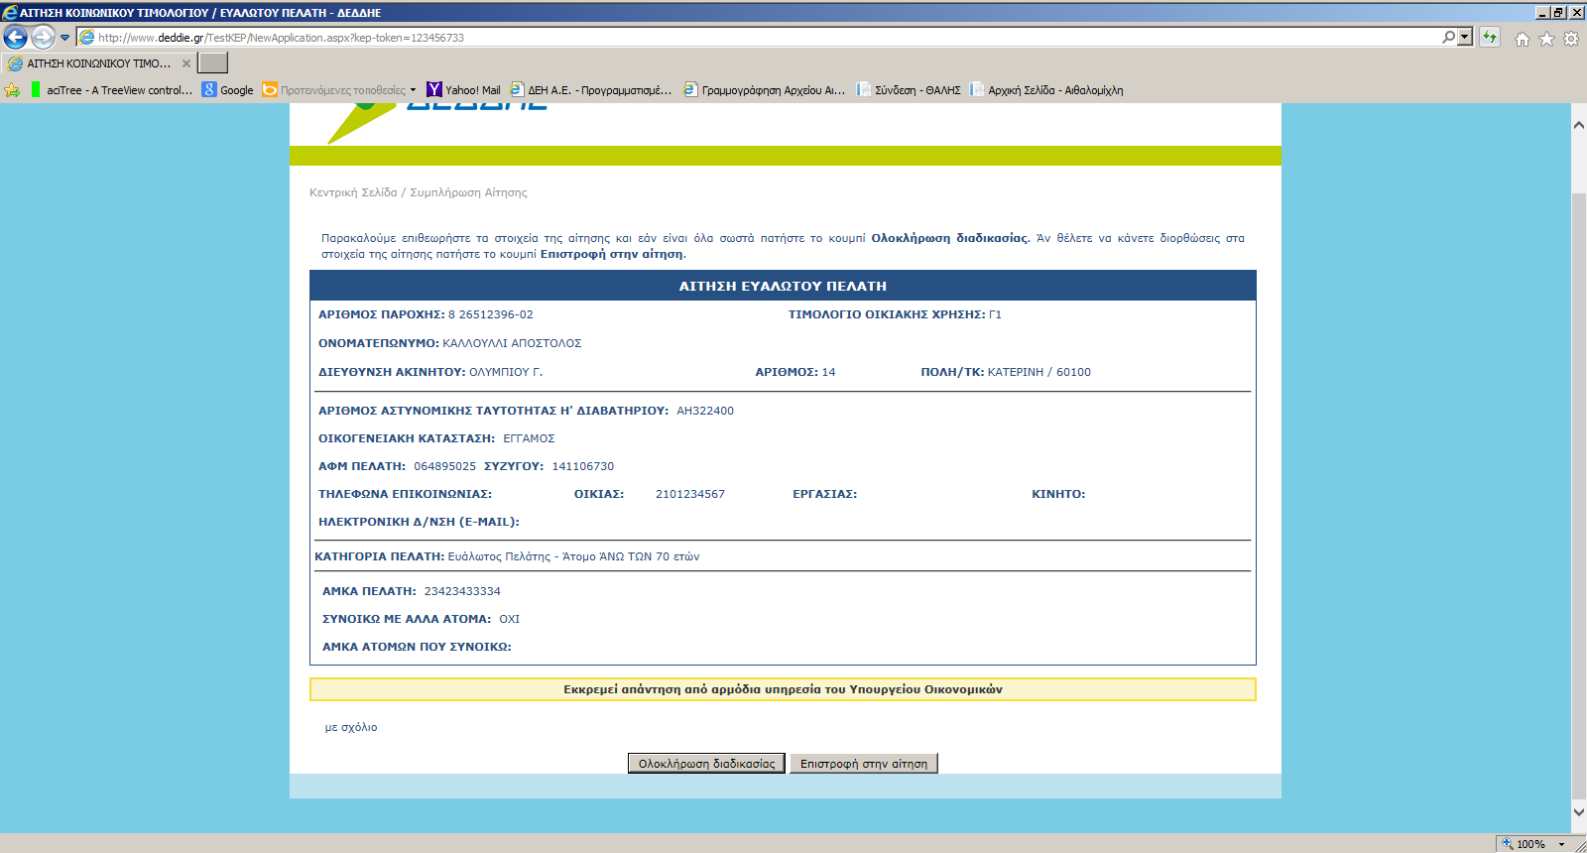The image size is (1587, 853).
Task: Open the Σύνδεση - ΘΑΛΗΣ bookmark
Action: tap(909, 90)
